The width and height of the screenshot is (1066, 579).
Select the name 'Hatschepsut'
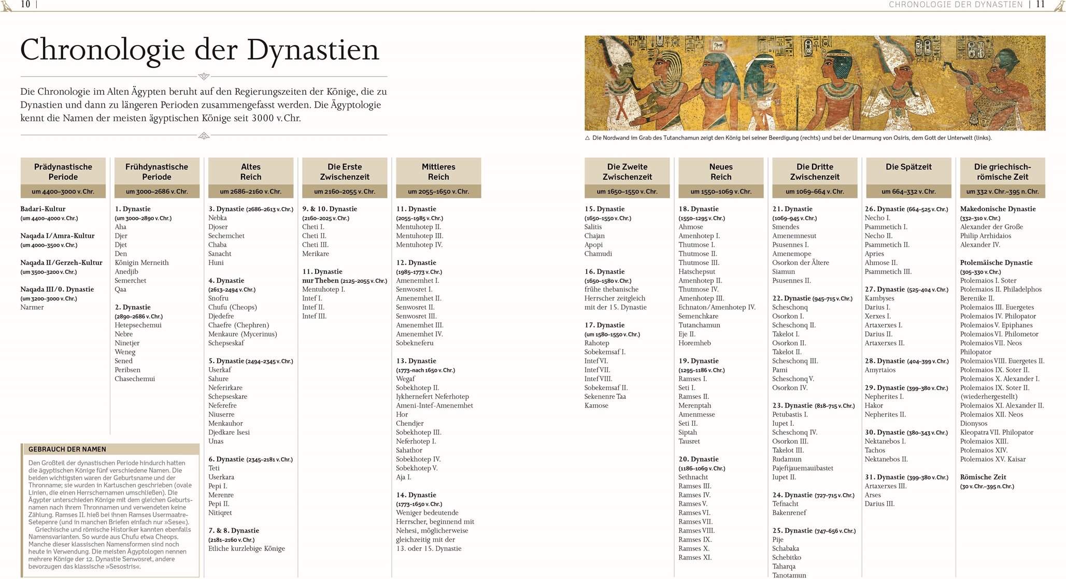[697, 271]
